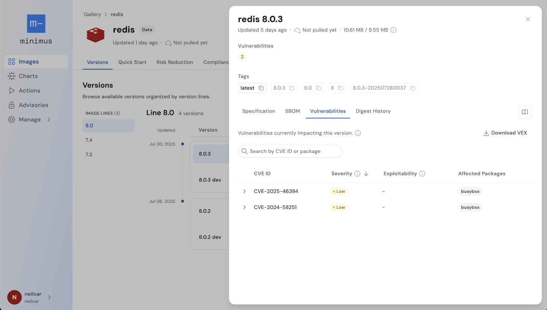
Task: Click Low severity badge for CVE-2025-46394
Action: (x=339, y=191)
